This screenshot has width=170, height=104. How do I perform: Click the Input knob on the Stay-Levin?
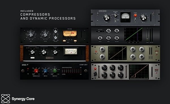107,18
